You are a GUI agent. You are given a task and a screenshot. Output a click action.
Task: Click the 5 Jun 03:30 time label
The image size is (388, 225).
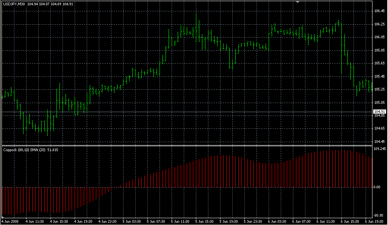[131, 222]
